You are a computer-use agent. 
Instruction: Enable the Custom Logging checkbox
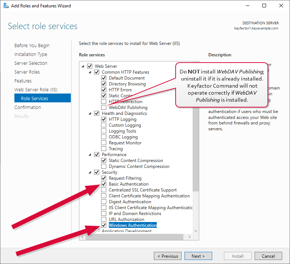point(104,125)
